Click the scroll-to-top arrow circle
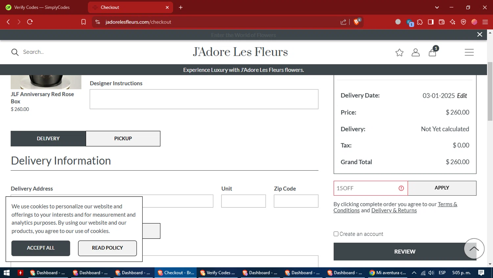 474,248
